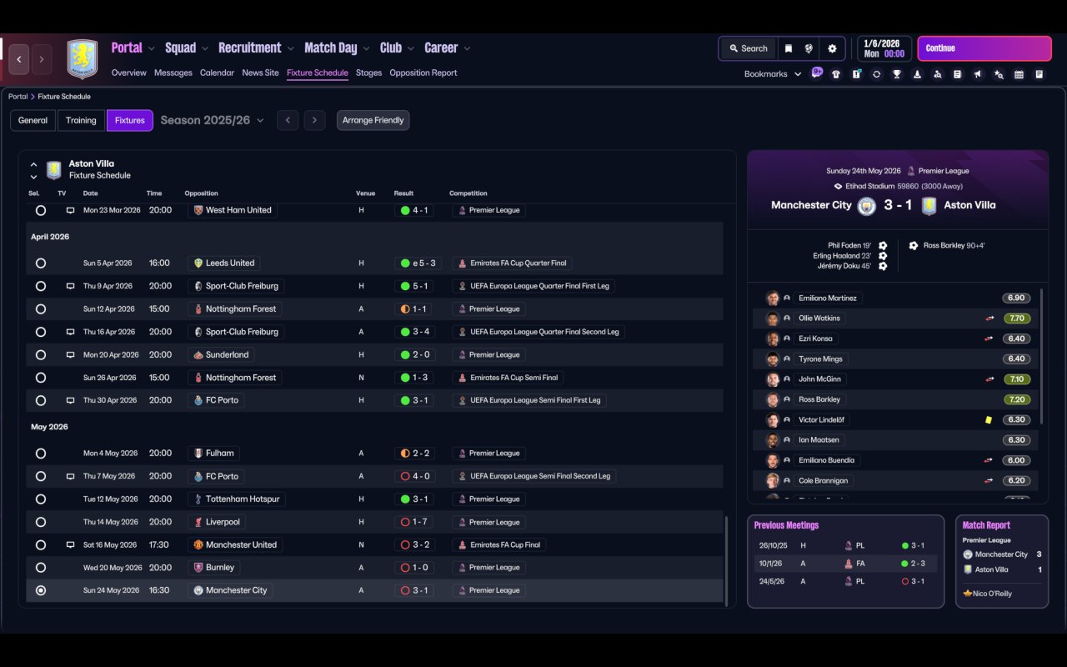The height and width of the screenshot is (667, 1067).
Task: Open the kit shirt shortcut icon
Action: (x=836, y=74)
